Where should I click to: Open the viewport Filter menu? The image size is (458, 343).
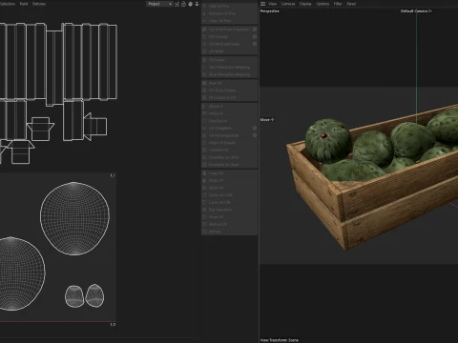point(338,4)
